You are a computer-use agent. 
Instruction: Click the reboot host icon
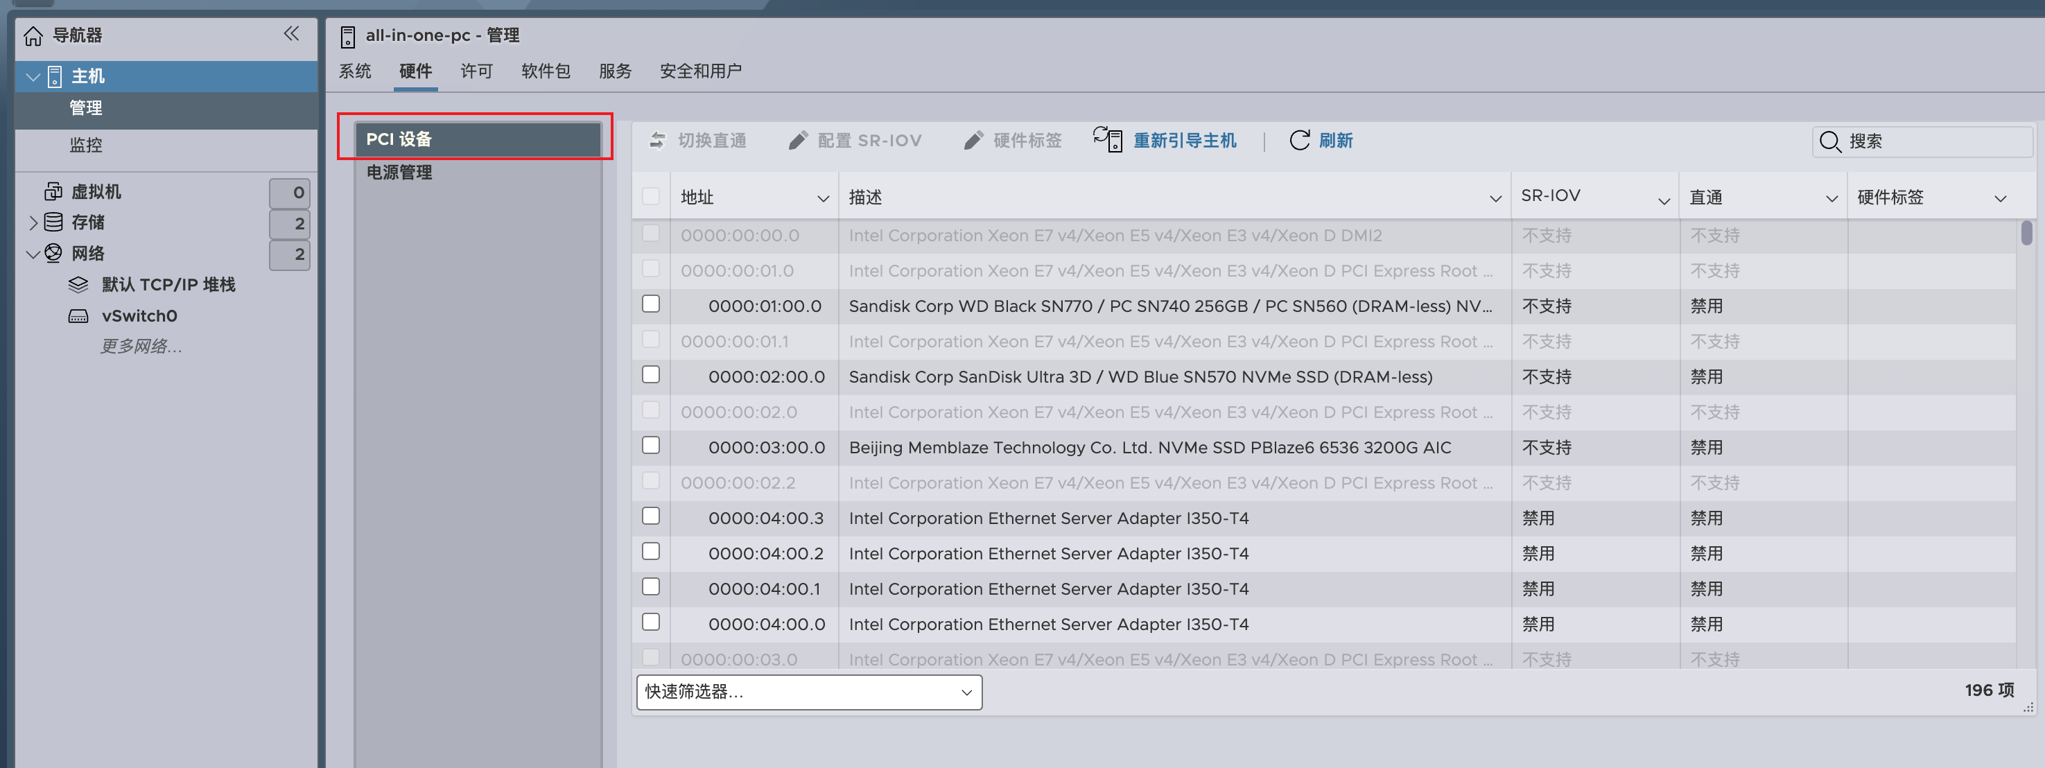1108,139
